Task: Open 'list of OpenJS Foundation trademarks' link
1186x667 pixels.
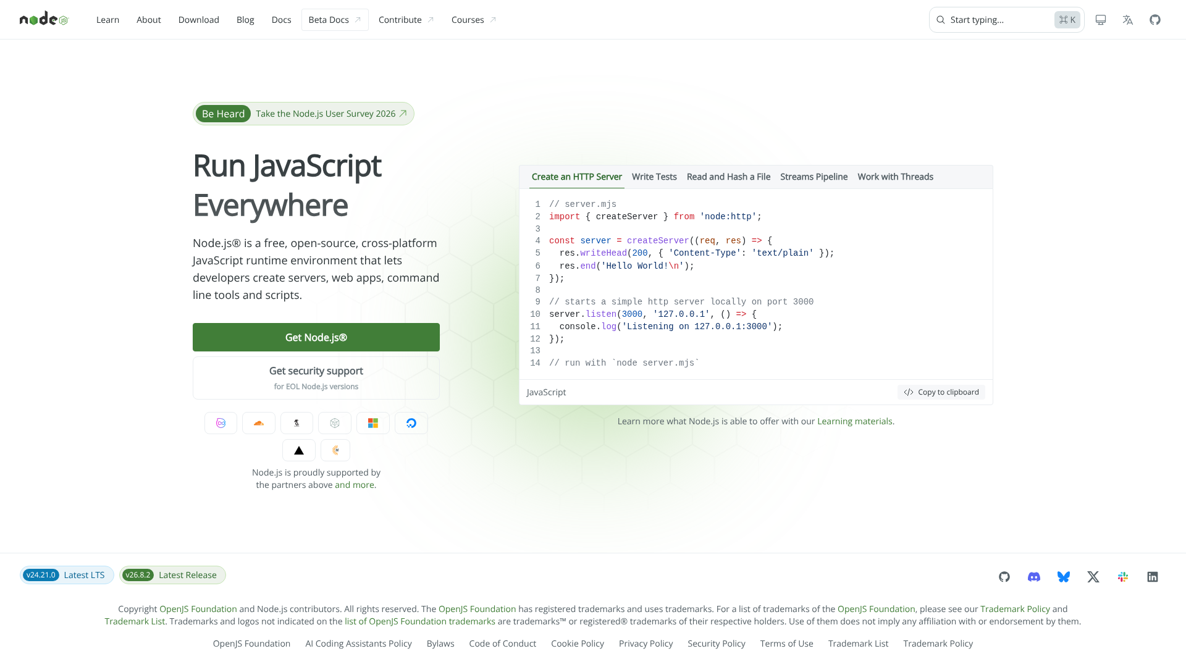Action: (420, 621)
